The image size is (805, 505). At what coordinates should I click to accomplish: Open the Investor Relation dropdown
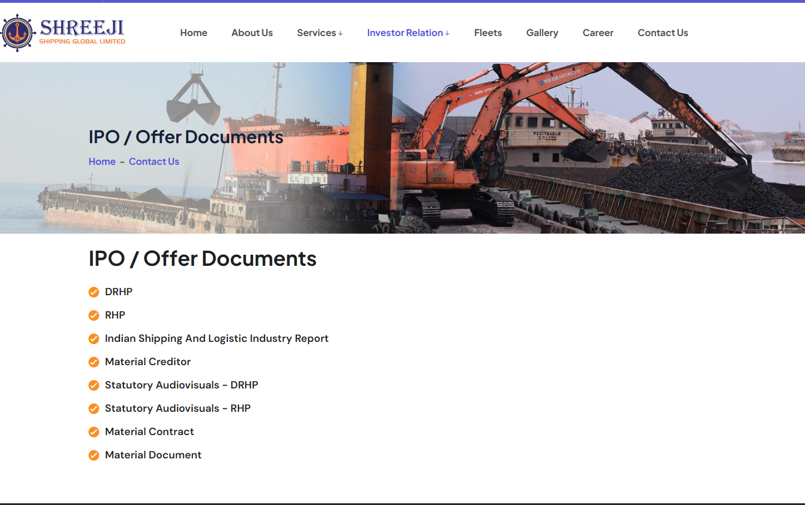coord(405,33)
